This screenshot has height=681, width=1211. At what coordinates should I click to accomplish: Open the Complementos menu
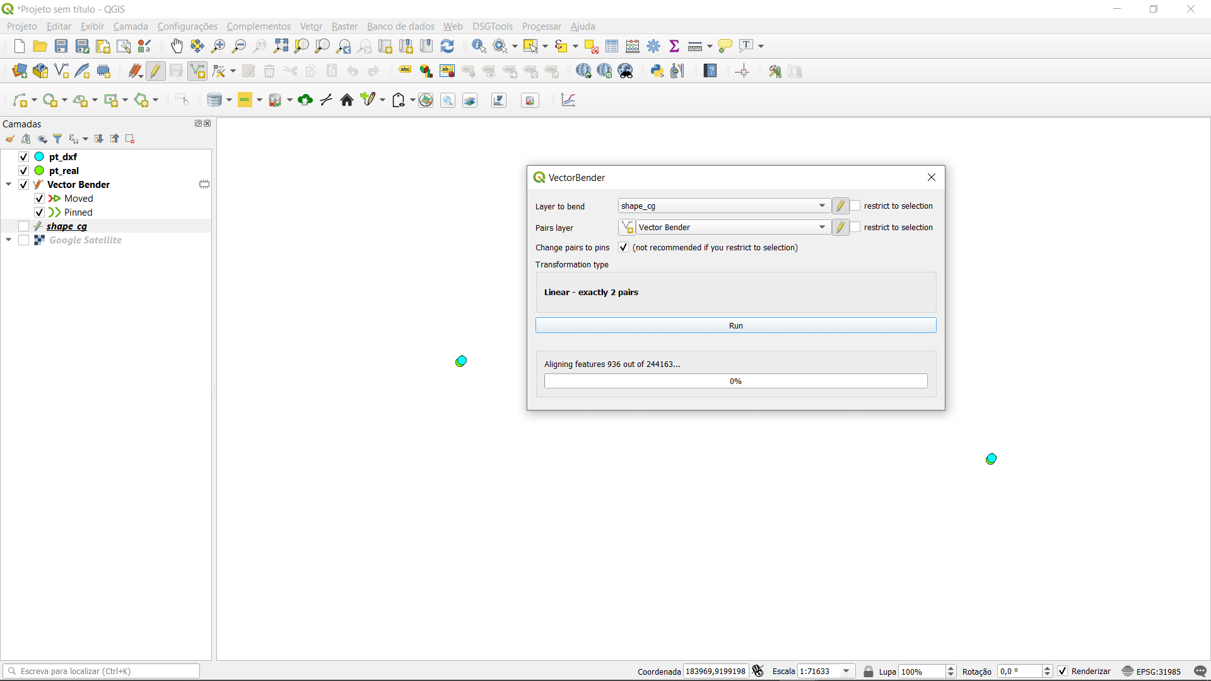pyautogui.click(x=259, y=26)
